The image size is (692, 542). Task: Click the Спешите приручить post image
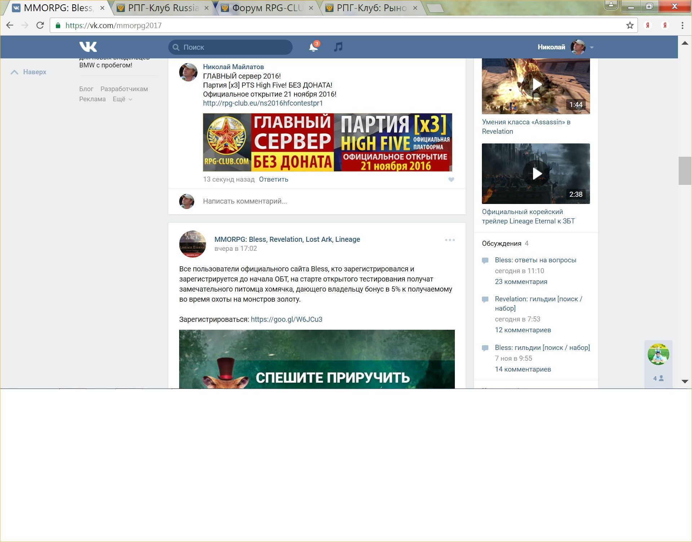317,359
